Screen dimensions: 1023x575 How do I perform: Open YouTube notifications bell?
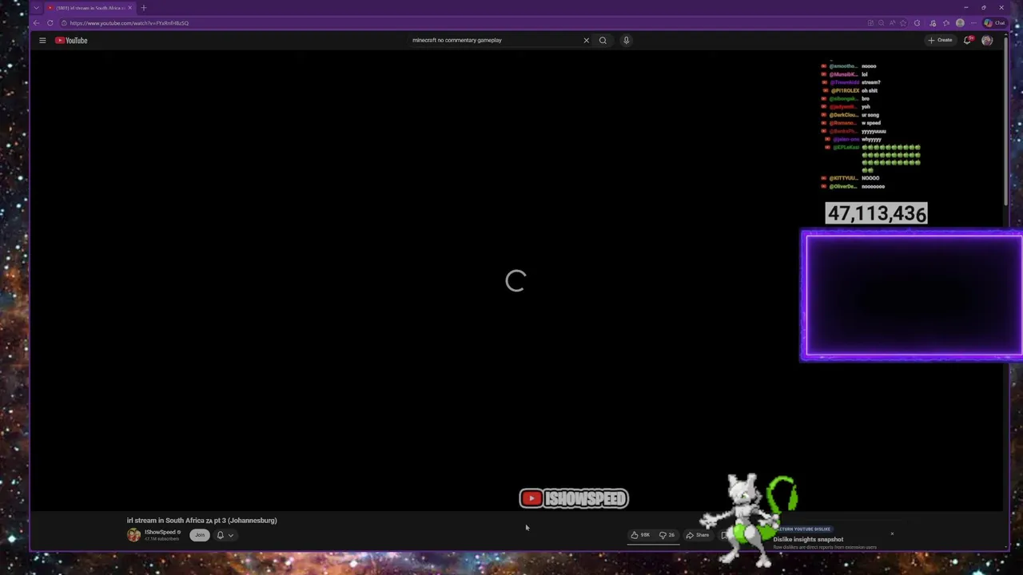click(967, 40)
